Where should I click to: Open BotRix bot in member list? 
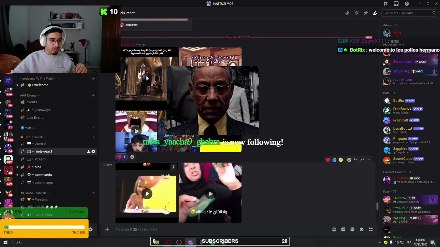tap(409, 101)
